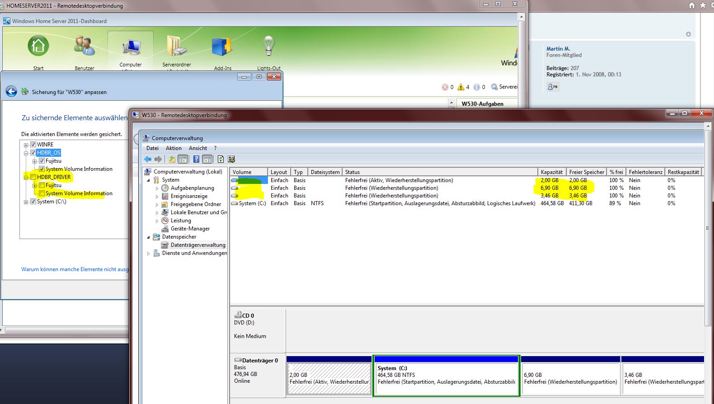Screen dimensions: 714x404
Task: Open the Datei menu
Action: [x=152, y=148]
